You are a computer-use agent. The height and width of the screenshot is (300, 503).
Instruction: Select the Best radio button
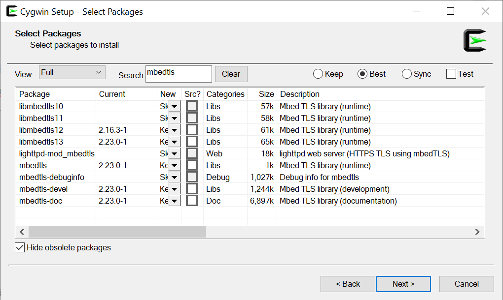click(x=361, y=74)
